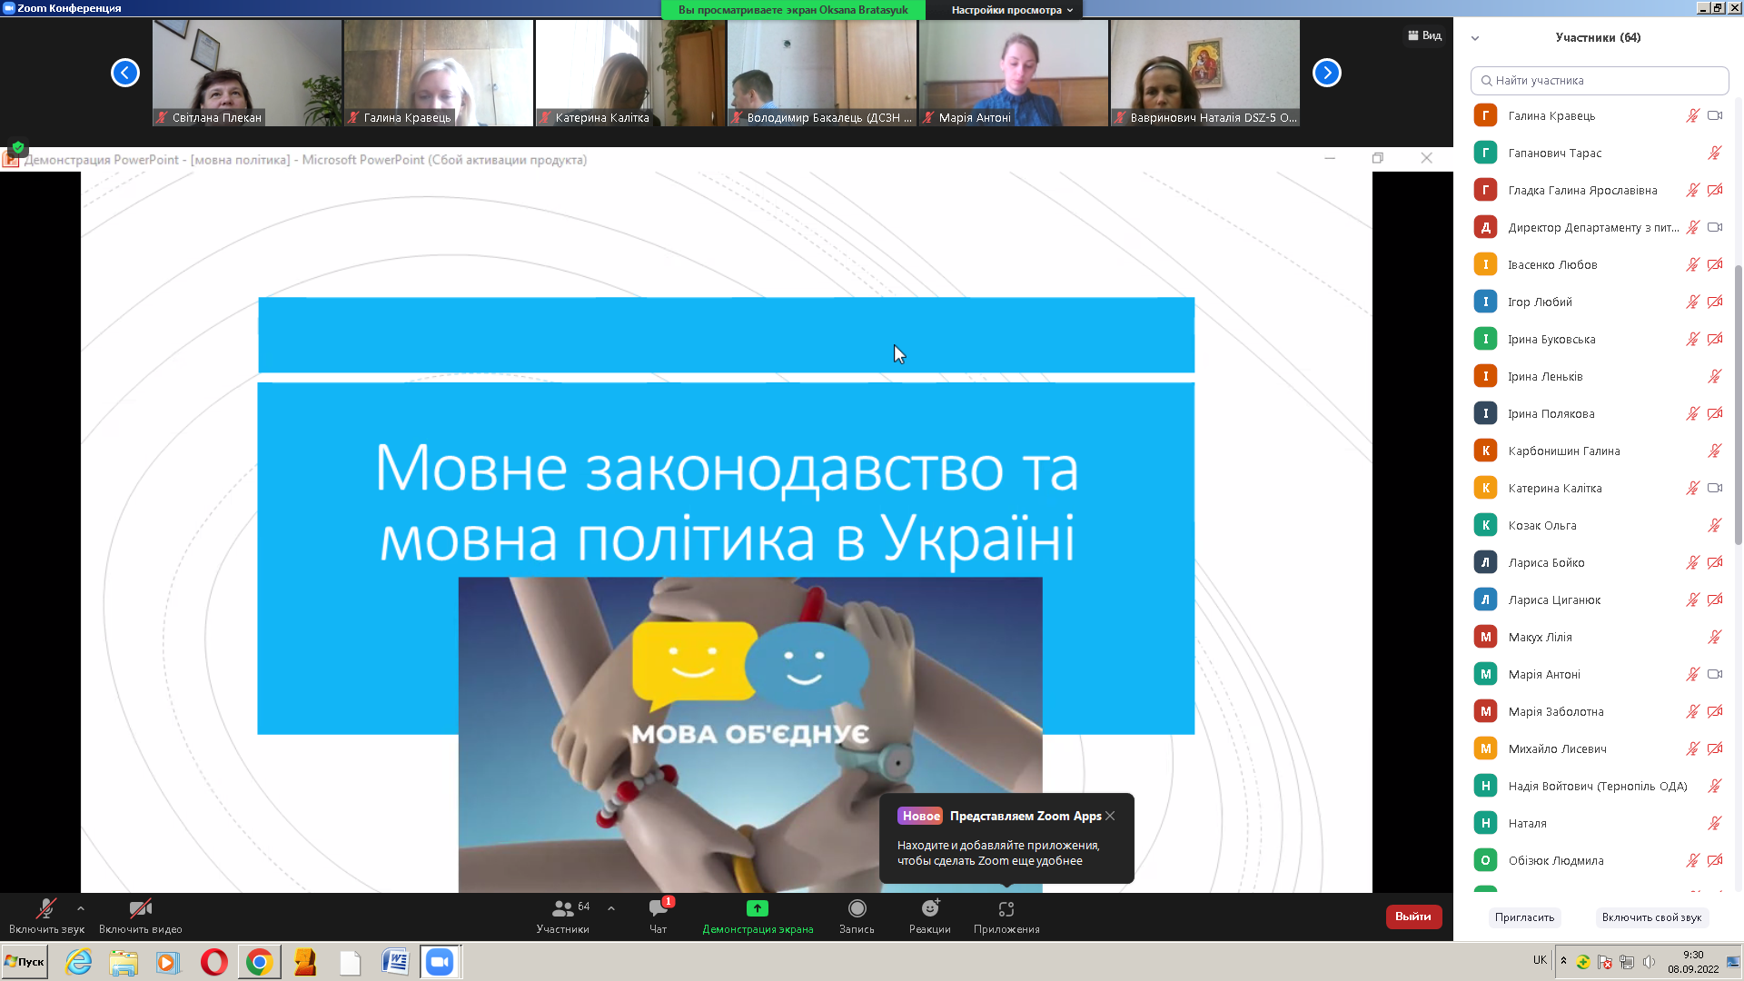Select participant Наталя
Viewport: 1744px width, 981px height.
point(1599,824)
